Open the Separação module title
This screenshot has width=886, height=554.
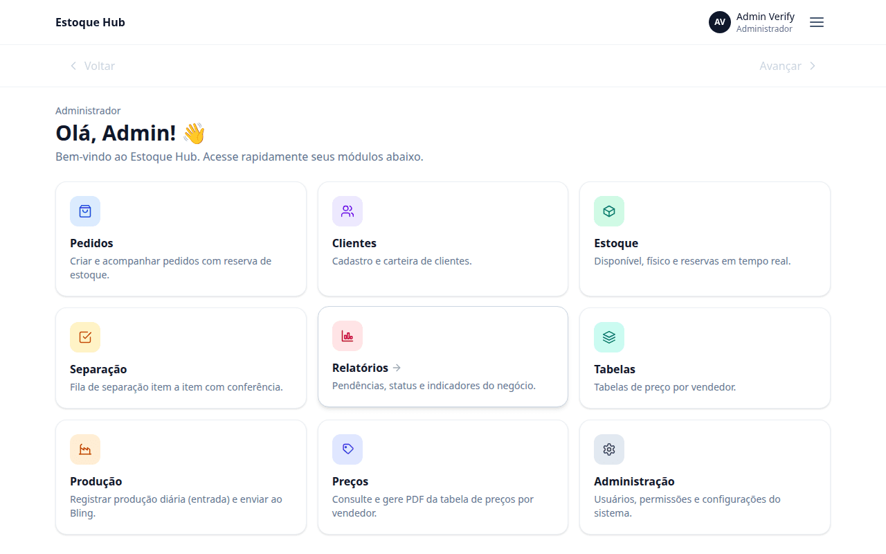pyautogui.click(x=98, y=369)
